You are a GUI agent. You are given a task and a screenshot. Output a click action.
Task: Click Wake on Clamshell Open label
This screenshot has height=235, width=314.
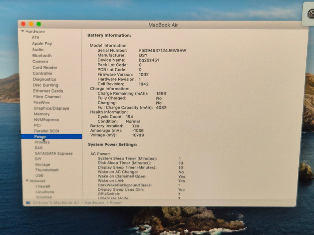(122, 176)
